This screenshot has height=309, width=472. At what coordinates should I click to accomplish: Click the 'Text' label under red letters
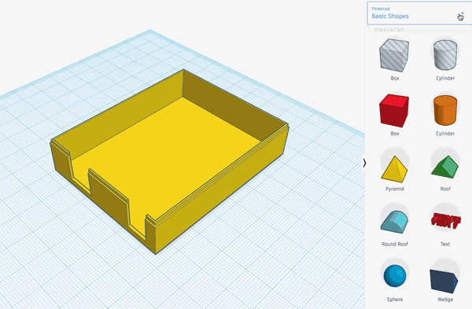click(x=445, y=245)
